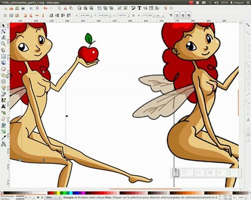Open Text and Font dialog
This screenshot has width=251, height=200.
tap(139, 8)
